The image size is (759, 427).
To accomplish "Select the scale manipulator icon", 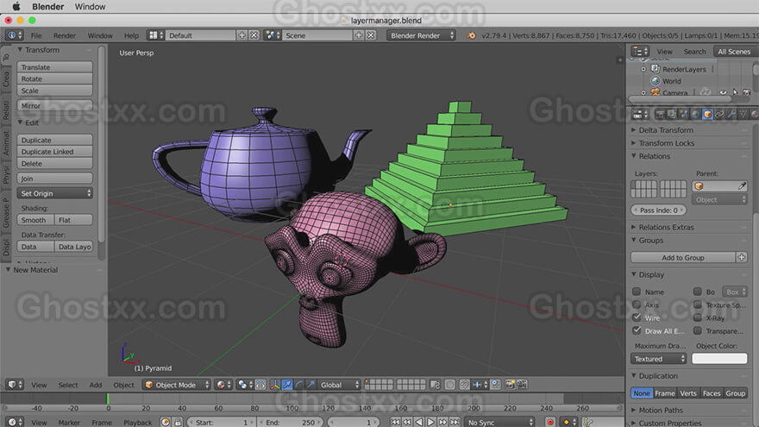I will click(310, 385).
